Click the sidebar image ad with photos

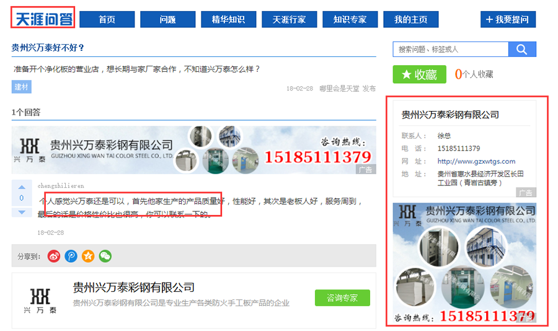[464, 263]
